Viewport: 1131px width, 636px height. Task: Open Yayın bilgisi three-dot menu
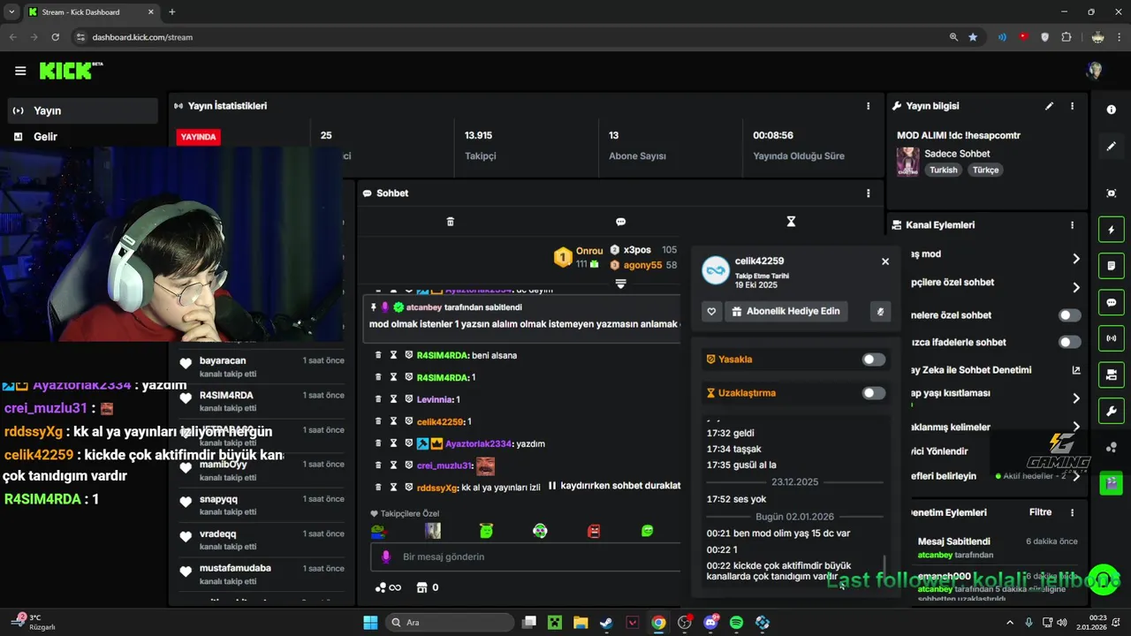pos(1073,106)
